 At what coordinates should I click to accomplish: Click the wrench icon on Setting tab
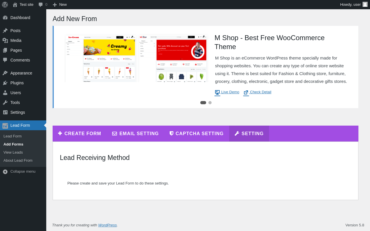(x=237, y=133)
